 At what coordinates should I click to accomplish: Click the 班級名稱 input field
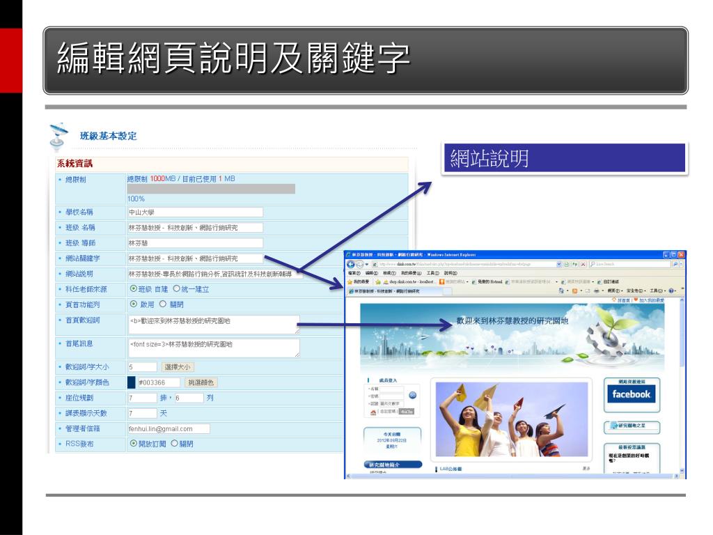195,228
